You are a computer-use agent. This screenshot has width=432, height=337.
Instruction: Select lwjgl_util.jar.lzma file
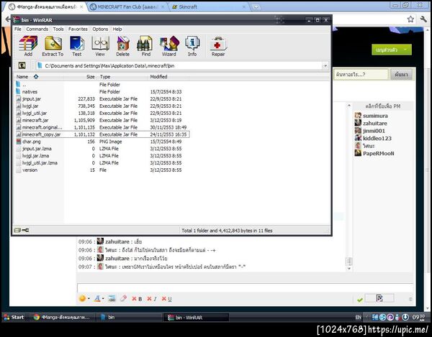40,163
